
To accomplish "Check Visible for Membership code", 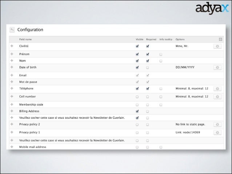I will 137,105.
